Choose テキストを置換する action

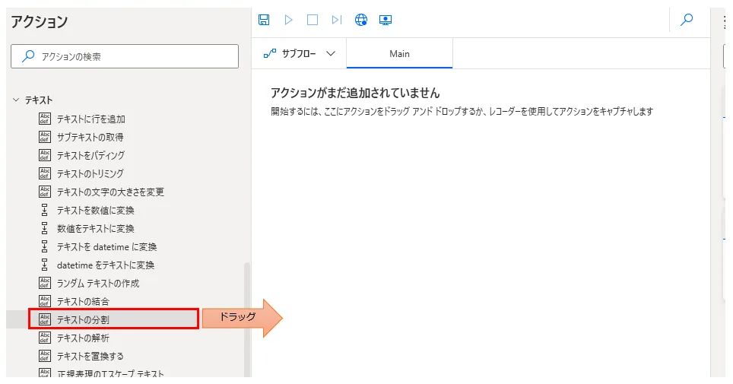[x=90, y=356]
